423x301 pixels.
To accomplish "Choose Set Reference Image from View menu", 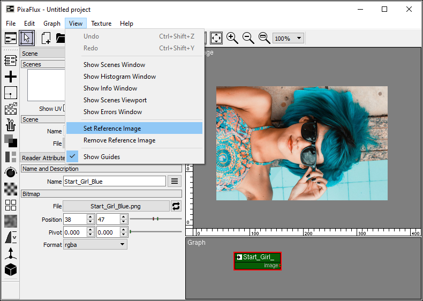I will tap(112, 129).
